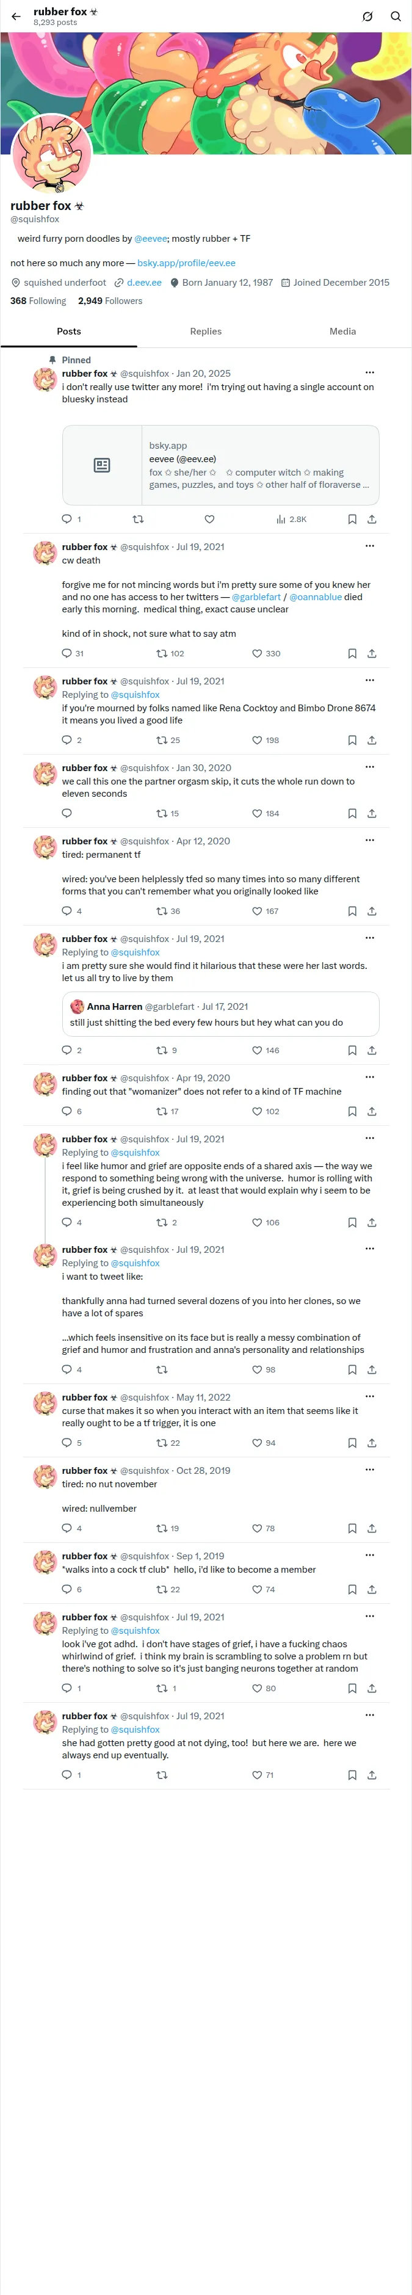Go back with the left arrow icon
This screenshot has width=412, height=2295.
pos(16,16)
